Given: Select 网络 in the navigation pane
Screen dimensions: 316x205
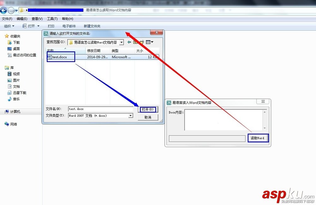Looking at the screenshot, I should (x=14, y=124).
